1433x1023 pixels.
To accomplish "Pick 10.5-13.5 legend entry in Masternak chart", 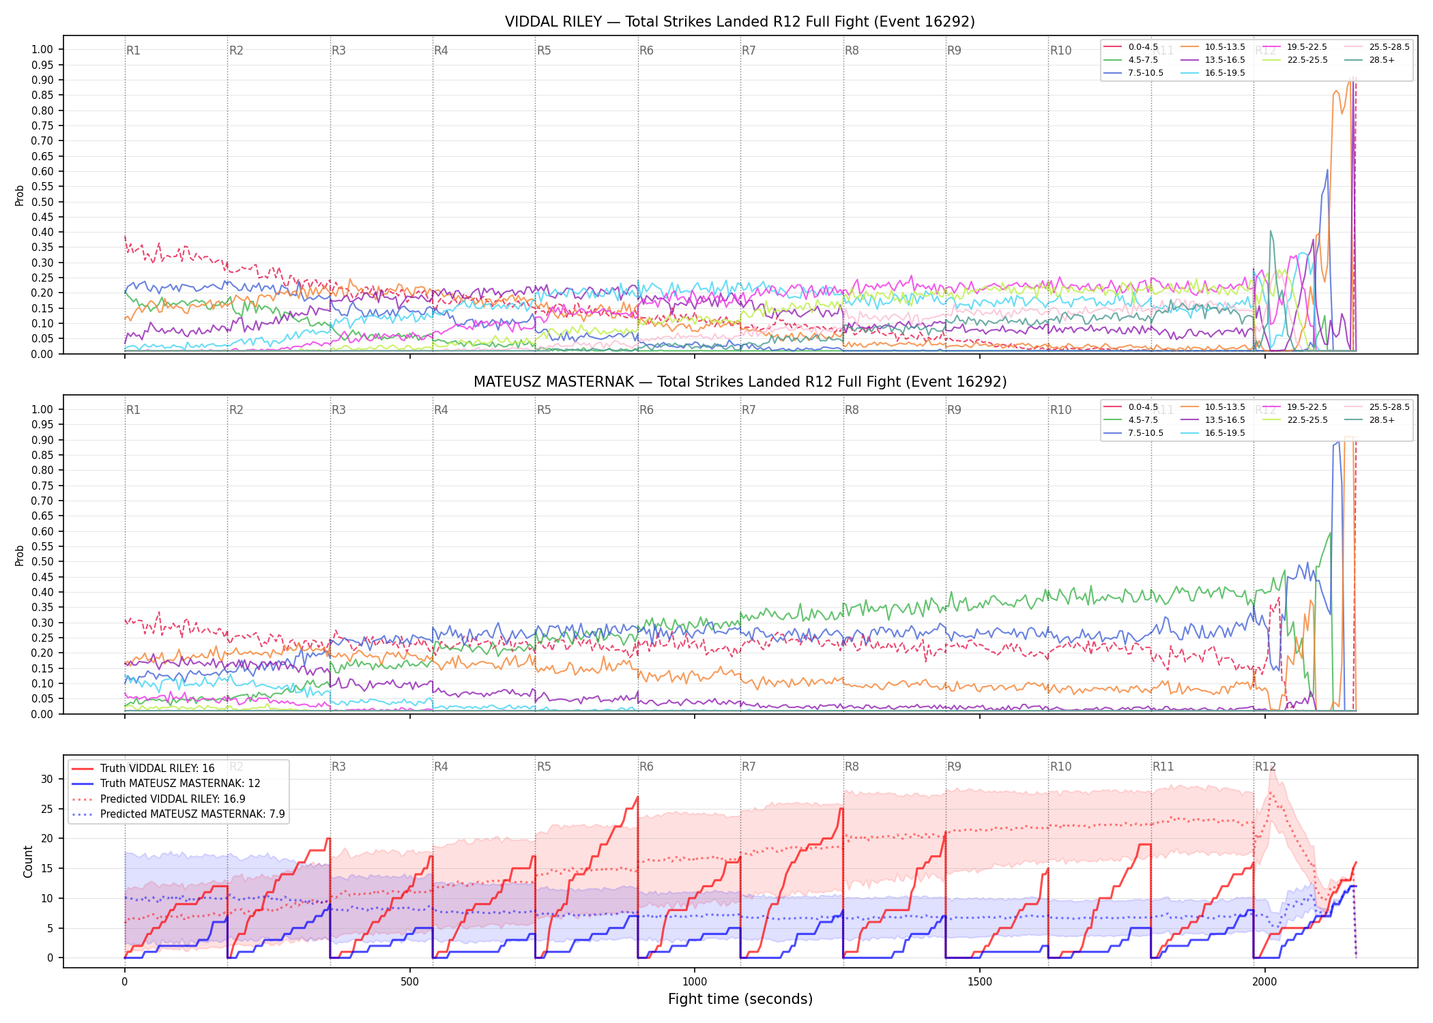I will click(1213, 407).
